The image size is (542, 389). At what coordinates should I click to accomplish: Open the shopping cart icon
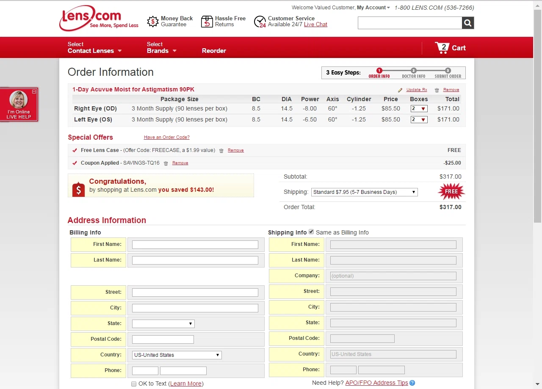(x=442, y=47)
